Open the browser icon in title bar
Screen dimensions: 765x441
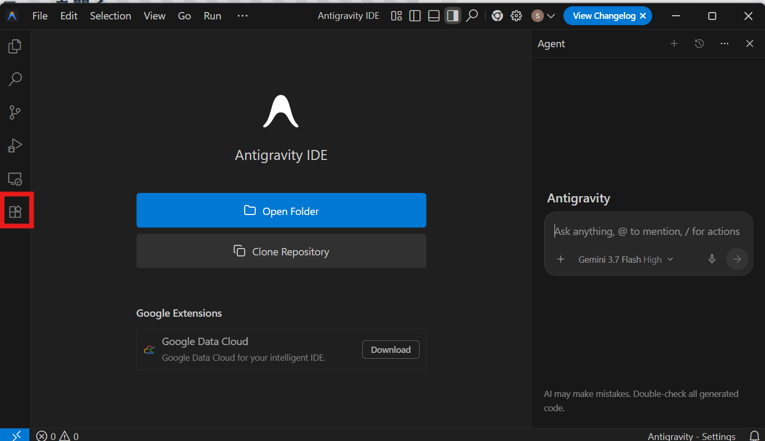(497, 16)
